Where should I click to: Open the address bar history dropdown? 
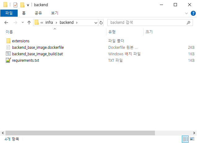pyautogui.click(x=96, y=23)
